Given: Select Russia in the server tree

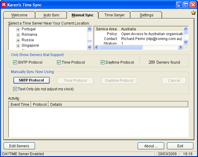Looking at the screenshot, I should point(28,40).
